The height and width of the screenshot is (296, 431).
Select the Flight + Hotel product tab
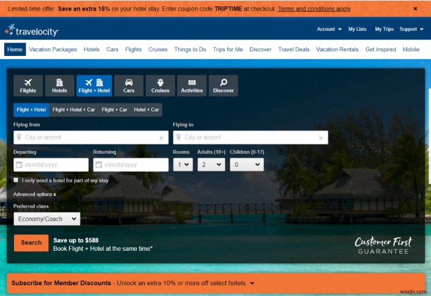click(94, 86)
